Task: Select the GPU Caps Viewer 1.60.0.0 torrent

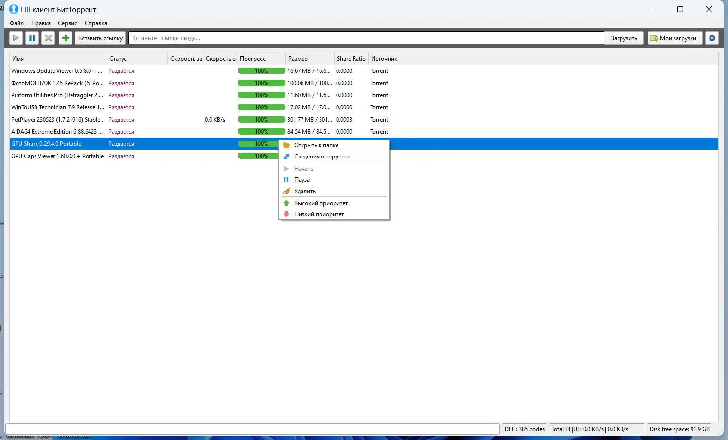Action: 57,156
